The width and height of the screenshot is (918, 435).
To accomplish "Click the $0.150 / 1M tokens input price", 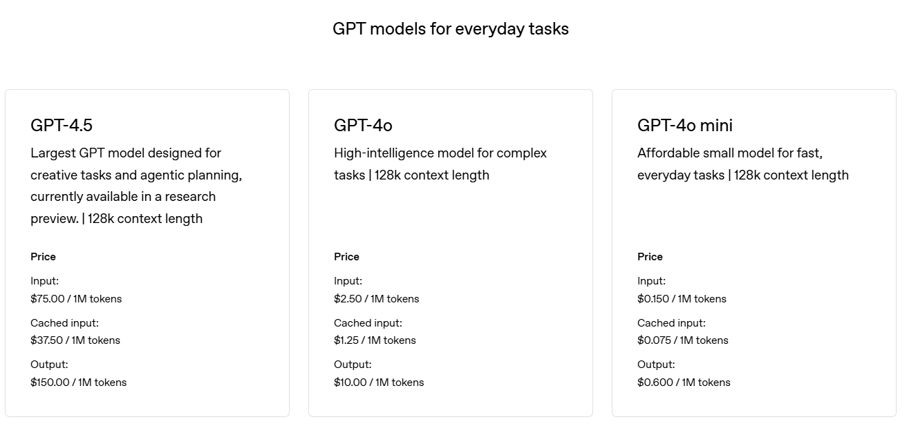I will click(682, 299).
